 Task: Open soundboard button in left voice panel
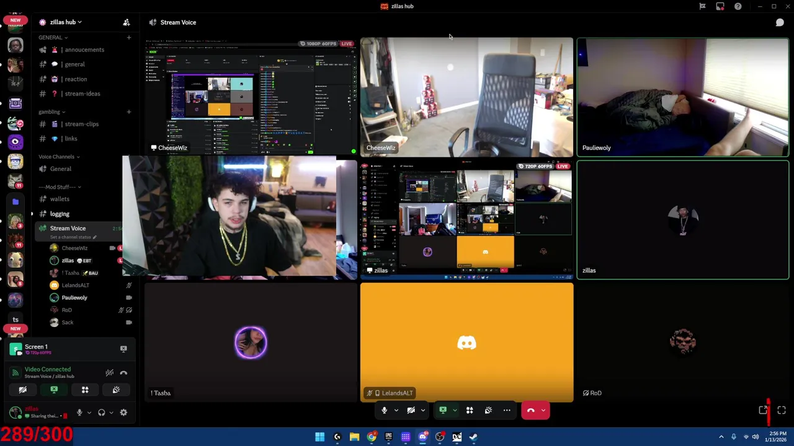coord(116,390)
